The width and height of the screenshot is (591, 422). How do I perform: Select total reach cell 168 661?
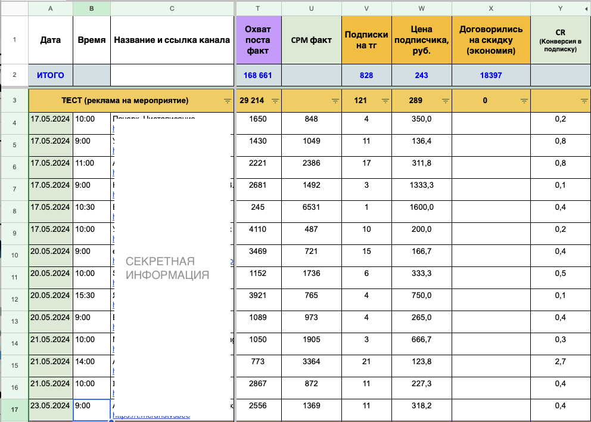coord(258,75)
